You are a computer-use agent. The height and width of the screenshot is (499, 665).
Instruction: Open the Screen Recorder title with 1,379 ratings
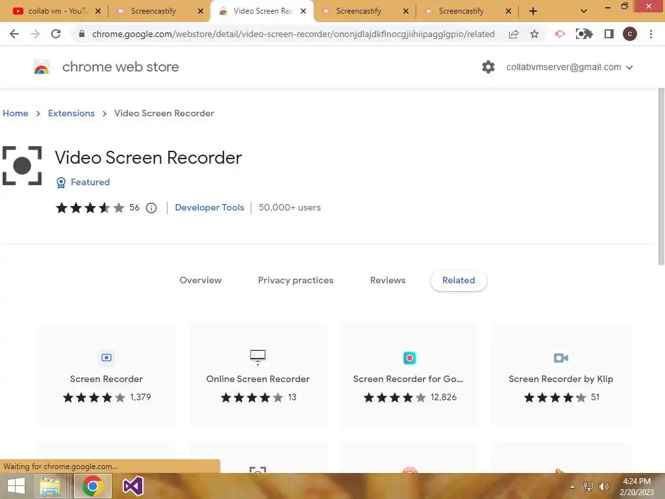(106, 379)
